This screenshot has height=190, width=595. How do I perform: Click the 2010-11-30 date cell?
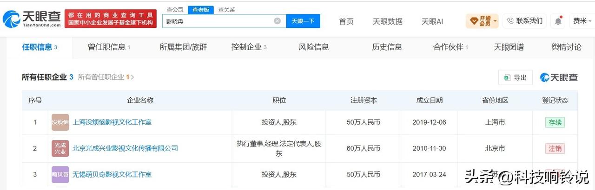tap(430, 148)
